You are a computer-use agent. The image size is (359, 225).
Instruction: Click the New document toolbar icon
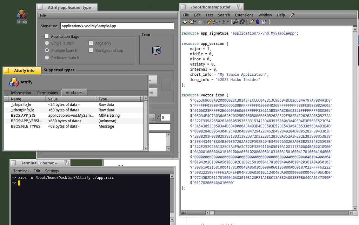[x=185, y=22]
